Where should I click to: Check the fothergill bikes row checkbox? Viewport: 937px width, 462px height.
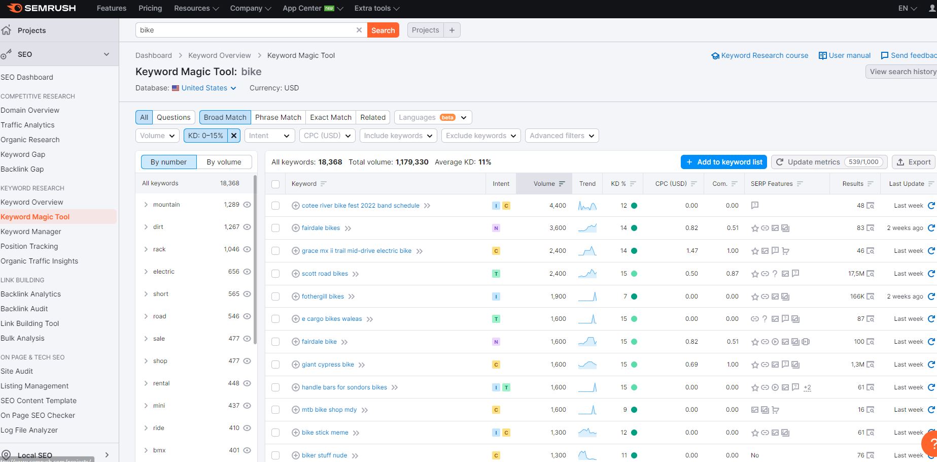click(275, 296)
